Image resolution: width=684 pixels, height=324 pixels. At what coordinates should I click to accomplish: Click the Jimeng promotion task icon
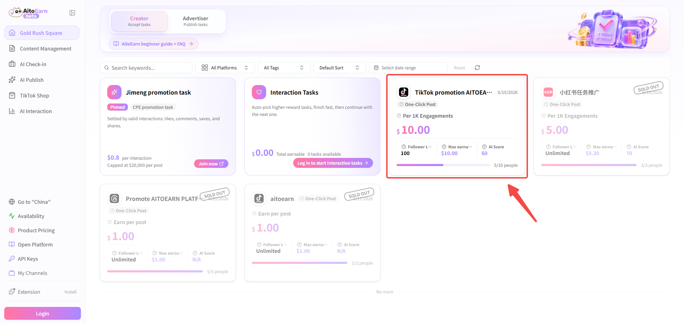pos(114,92)
